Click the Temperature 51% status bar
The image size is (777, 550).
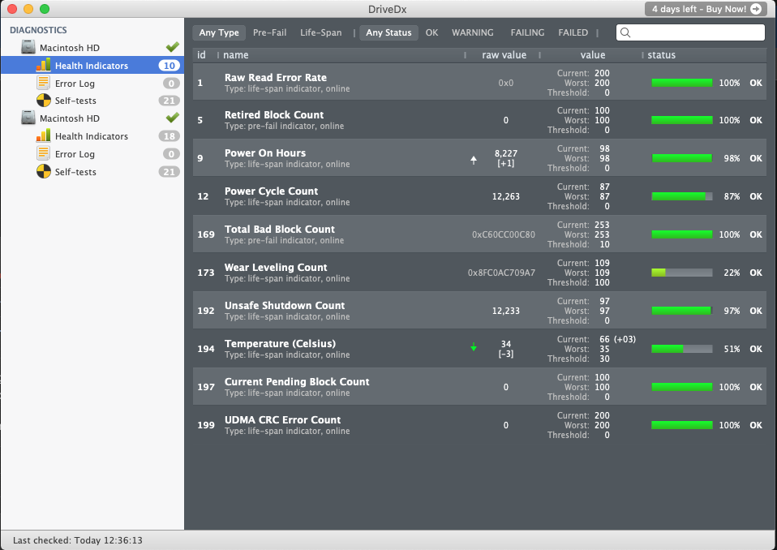pyautogui.click(x=682, y=349)
